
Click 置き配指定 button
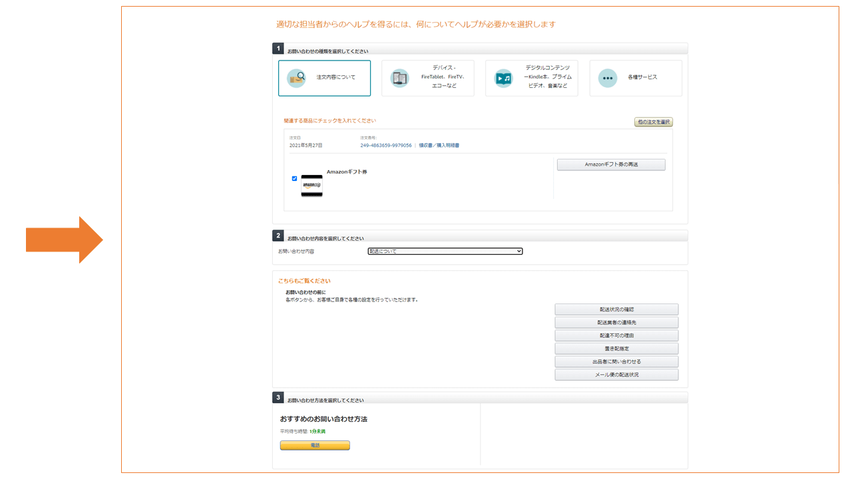tap(616, 349)
